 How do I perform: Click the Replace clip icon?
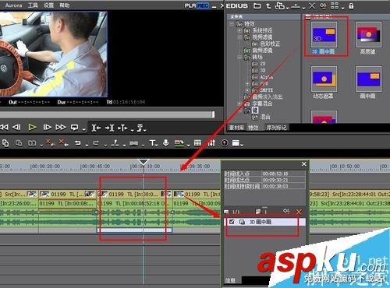(32, 143)
